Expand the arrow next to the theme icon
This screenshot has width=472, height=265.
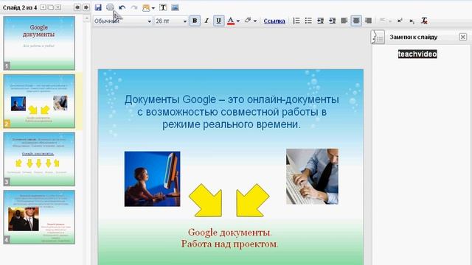pyautogui.click(x=153, y=8)
